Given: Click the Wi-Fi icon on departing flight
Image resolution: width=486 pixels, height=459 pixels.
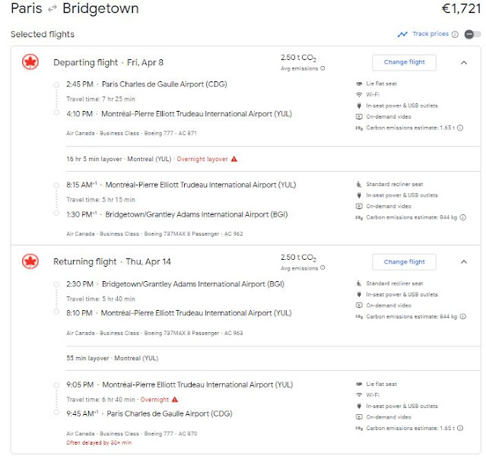Looking at the screenshot, I should point(359,94).
